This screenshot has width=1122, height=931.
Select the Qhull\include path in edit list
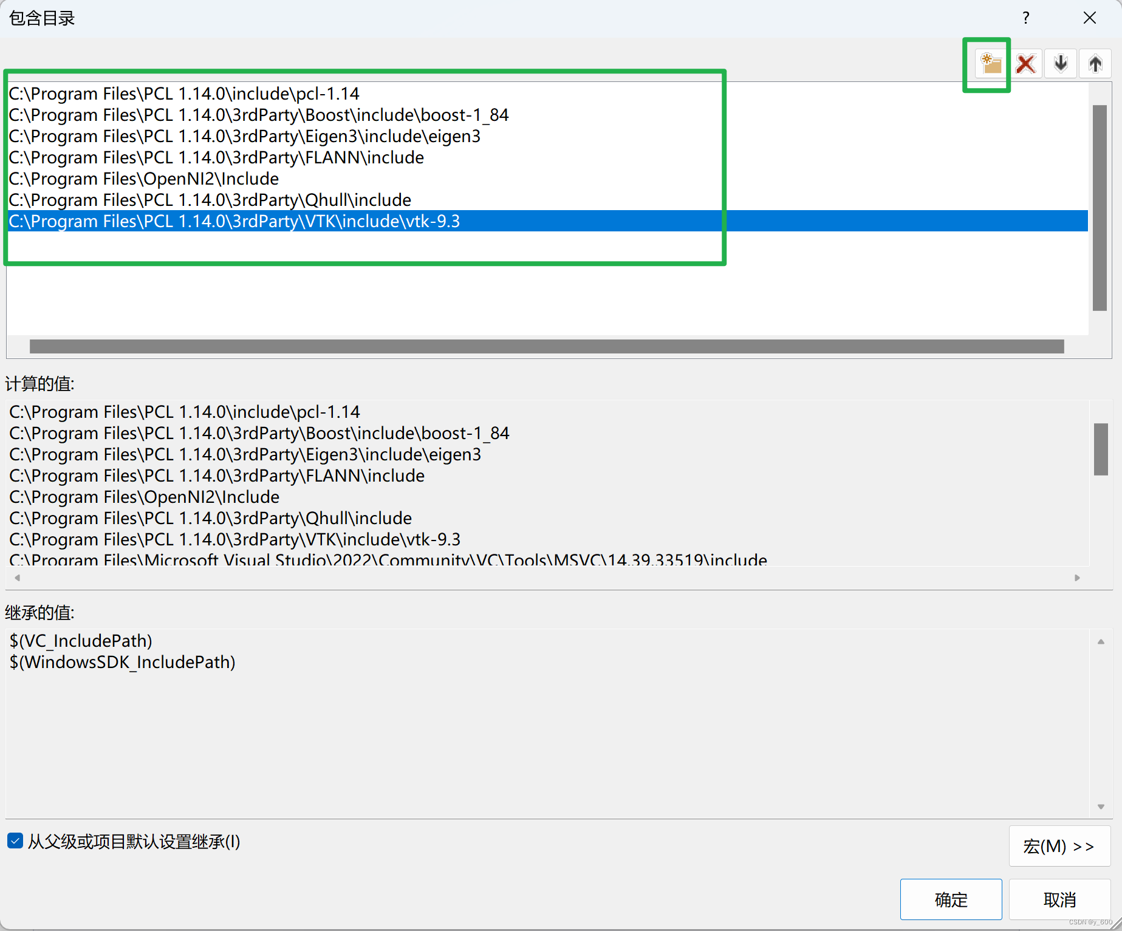tap(210, 200)
